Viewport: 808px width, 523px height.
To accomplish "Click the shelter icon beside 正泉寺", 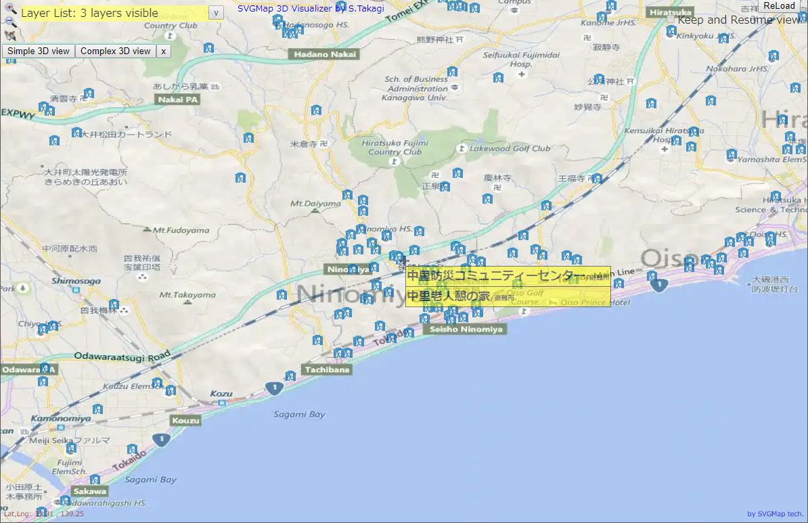I will coord(445,186).
